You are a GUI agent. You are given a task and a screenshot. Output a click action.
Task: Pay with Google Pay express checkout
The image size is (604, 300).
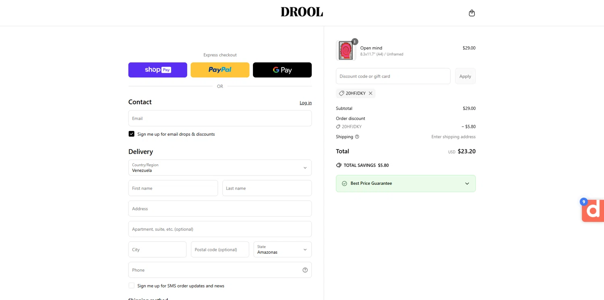tap(282, 70)
